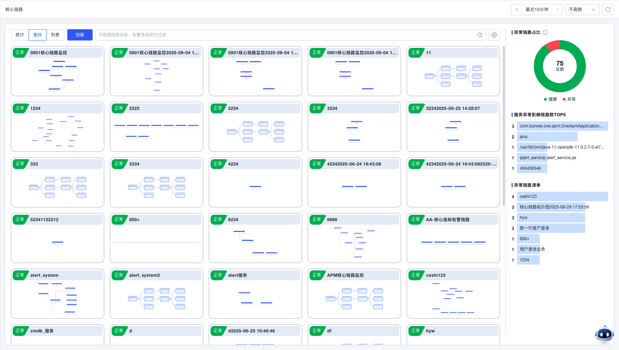The height and width of the screenshot is (350, 619).
Task: Click the red abnormal segment of donut chart
Action: pyautogui.click(x=554, y=46)
